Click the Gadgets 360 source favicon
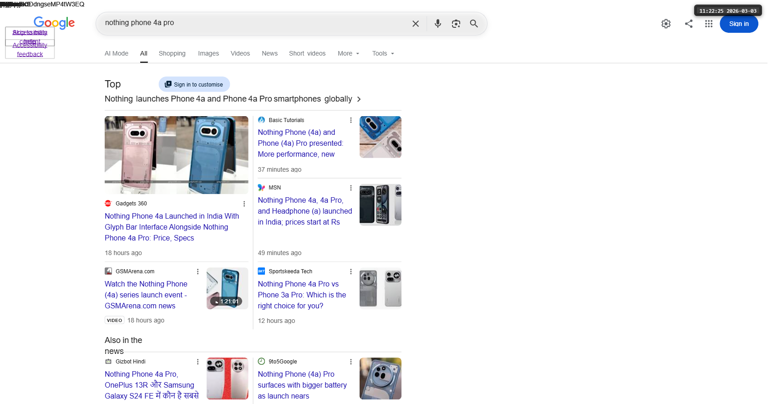The height and width of the screenshot is (404, 777). click(108, 204)
